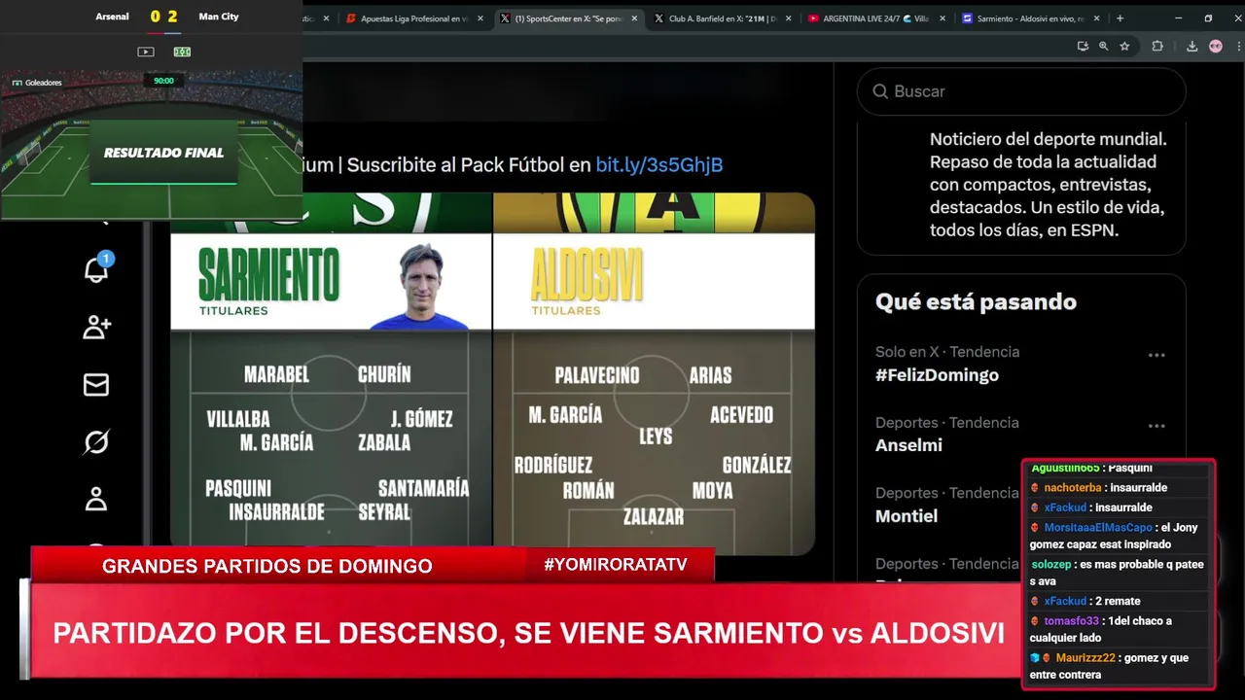1245x700 pixels.
Task: Click the Man City team name in the score widget
Action: point(218,17)
